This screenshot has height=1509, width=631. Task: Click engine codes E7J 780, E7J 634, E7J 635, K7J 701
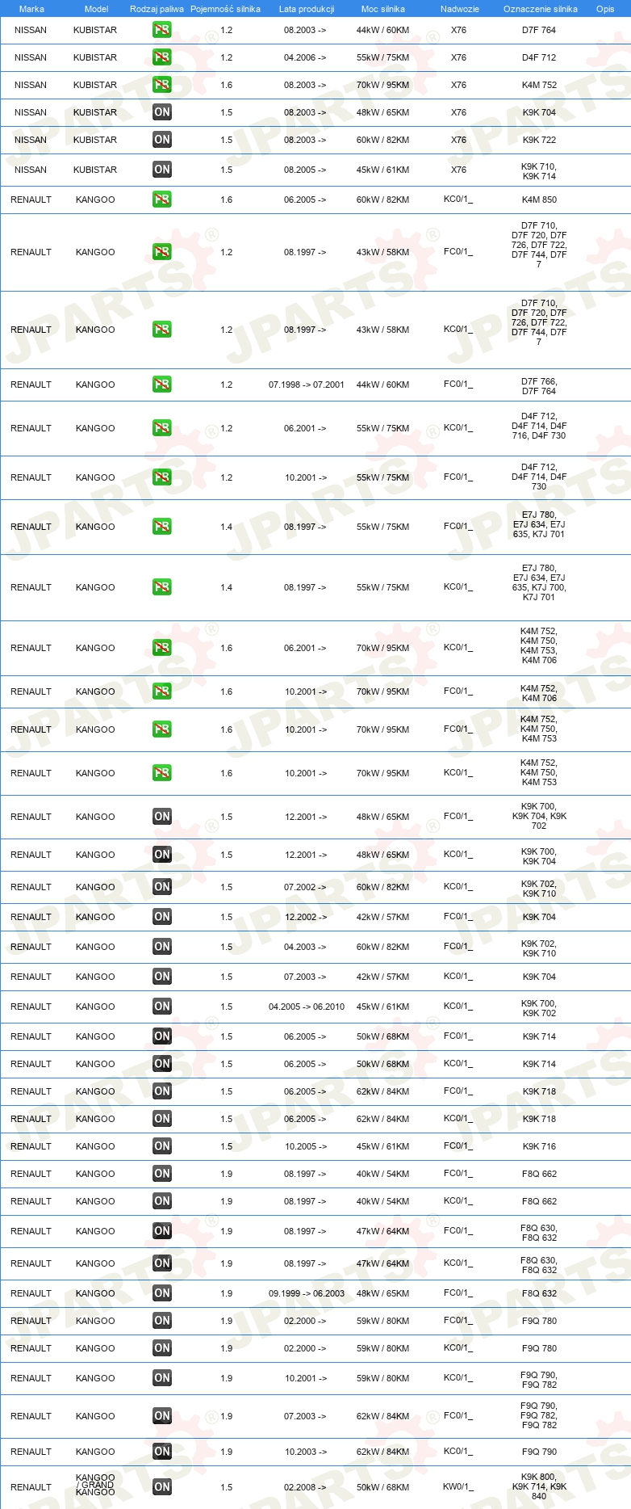539,524
